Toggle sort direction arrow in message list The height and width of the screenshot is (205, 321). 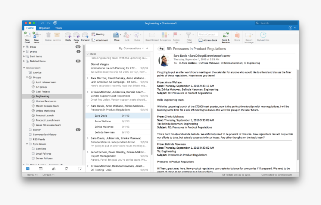(x=147, y=48)
